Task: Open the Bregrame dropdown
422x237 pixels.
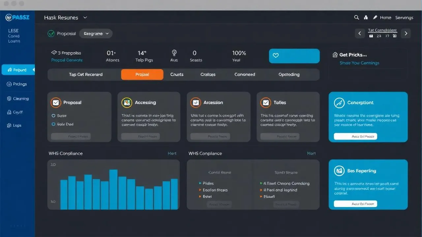Action: (96, 34)
